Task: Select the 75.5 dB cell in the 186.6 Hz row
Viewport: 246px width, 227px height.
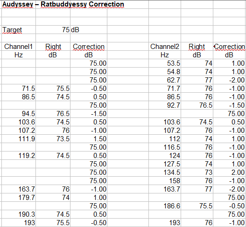Action: pos(197,206)
